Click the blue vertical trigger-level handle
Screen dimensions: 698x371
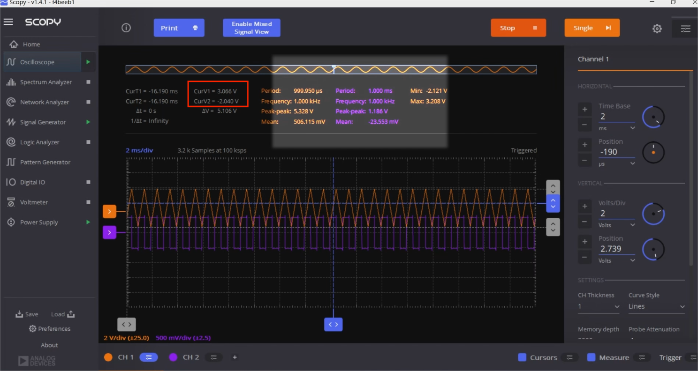[x=553, y=204]
